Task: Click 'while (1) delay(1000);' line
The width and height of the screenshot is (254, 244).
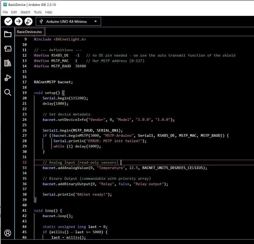Action: [77, 146]
